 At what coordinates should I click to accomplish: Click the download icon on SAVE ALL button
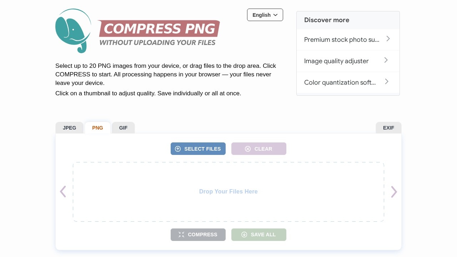coord(244,235)
